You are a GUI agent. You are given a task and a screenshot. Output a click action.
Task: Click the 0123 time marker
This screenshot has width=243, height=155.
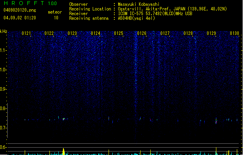click(x=72, y=33)
